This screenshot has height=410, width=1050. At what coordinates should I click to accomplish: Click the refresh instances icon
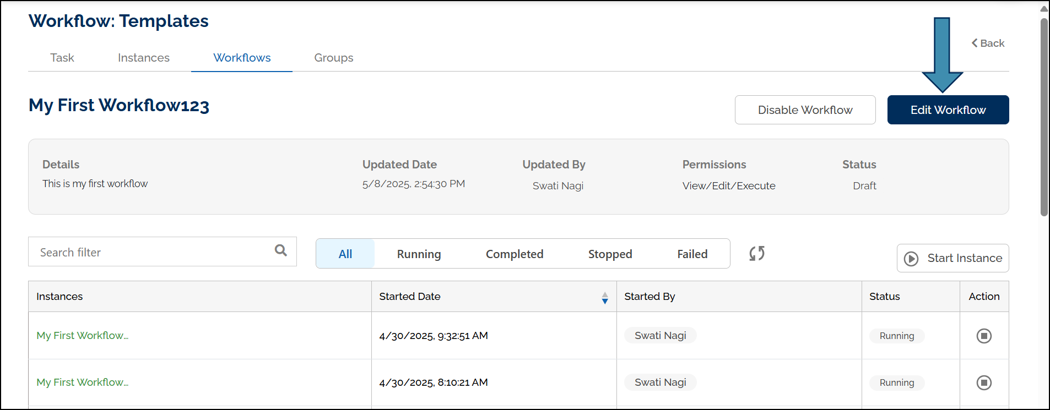pos(757,253)
